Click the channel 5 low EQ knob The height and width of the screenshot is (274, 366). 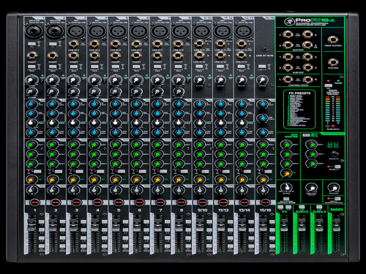115,132
